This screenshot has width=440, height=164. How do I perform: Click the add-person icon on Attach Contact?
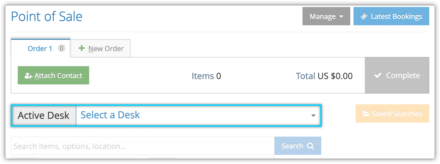pyautogui.click(x=28, y=76)
